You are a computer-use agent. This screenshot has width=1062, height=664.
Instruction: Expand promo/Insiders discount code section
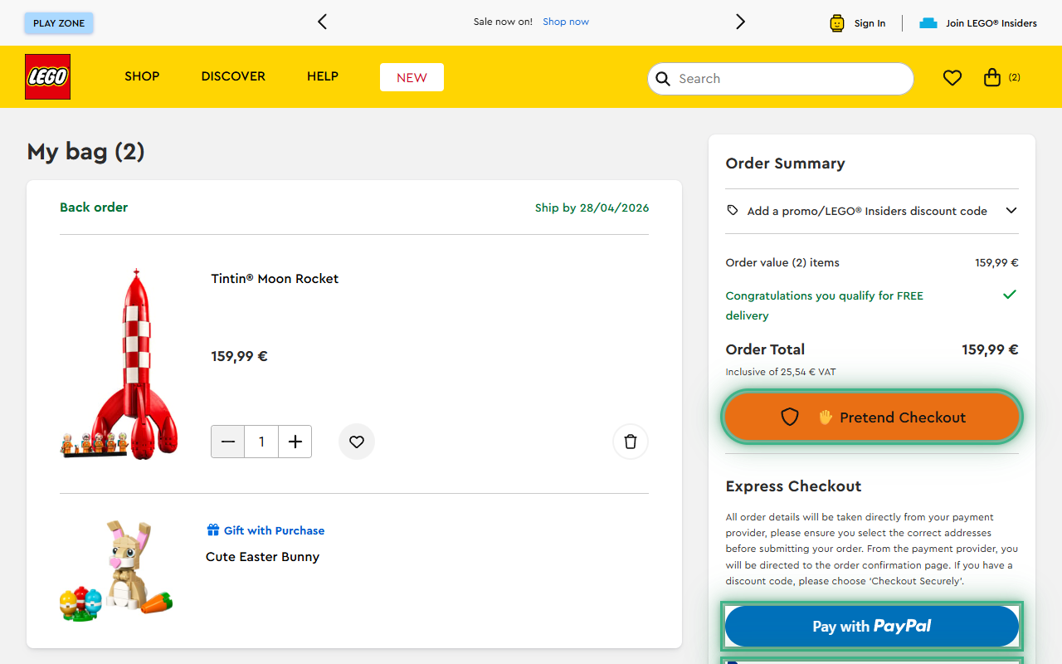(1011, 211)
